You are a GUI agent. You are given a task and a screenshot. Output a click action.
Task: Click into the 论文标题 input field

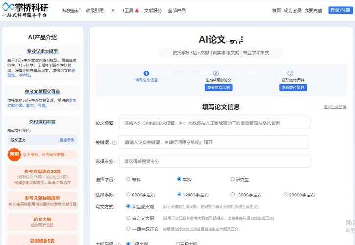point(214,123)
